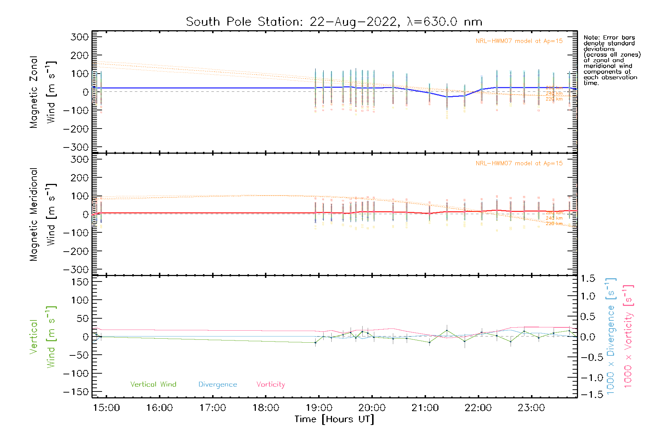Click the error bars note text
The image size is (656, 437).
[x=612, y=60]
